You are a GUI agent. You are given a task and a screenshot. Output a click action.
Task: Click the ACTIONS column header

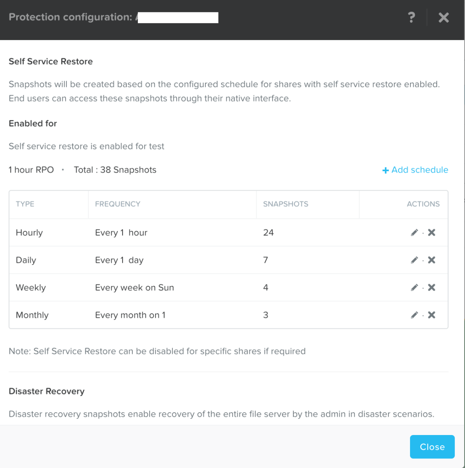click(423, 204)
